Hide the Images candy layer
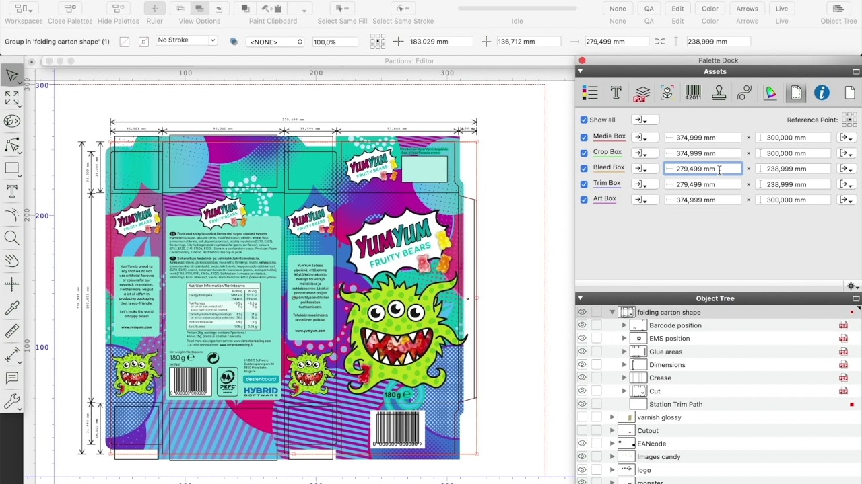The image size is (862, 484). (582, 456)
